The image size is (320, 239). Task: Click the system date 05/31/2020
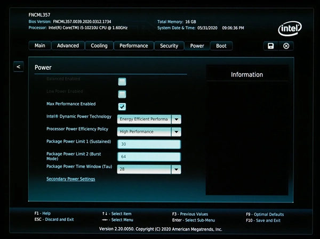(x=207, y=28)
